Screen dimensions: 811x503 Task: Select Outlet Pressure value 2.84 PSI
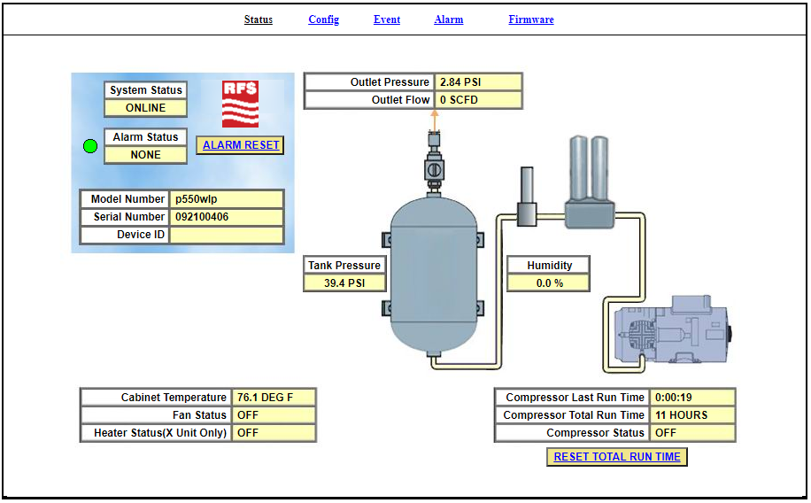coord(478,82)
